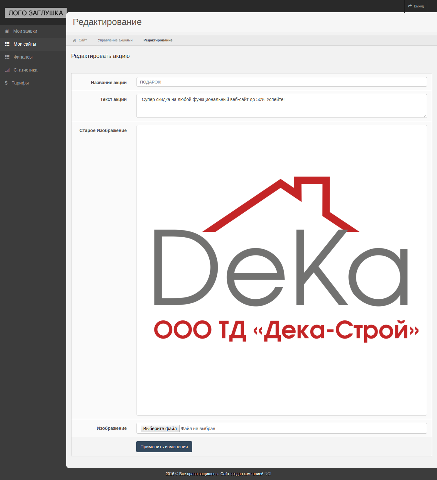
Task: Focus the Текст акции textarea
Action: 281,106
